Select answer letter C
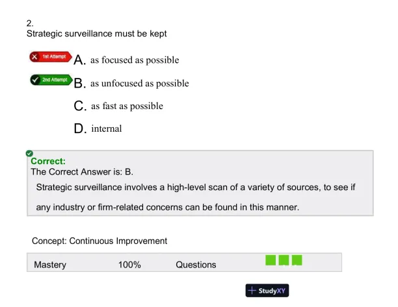Viewport: 398px width, 307px height. click(80, 106)
